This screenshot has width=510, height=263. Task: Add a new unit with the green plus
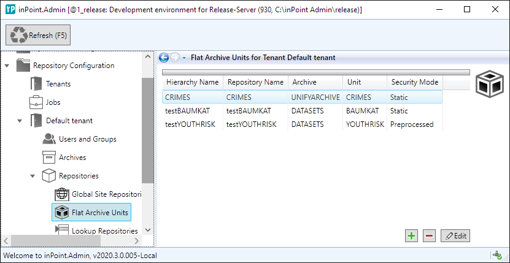(x=412, y=235)
